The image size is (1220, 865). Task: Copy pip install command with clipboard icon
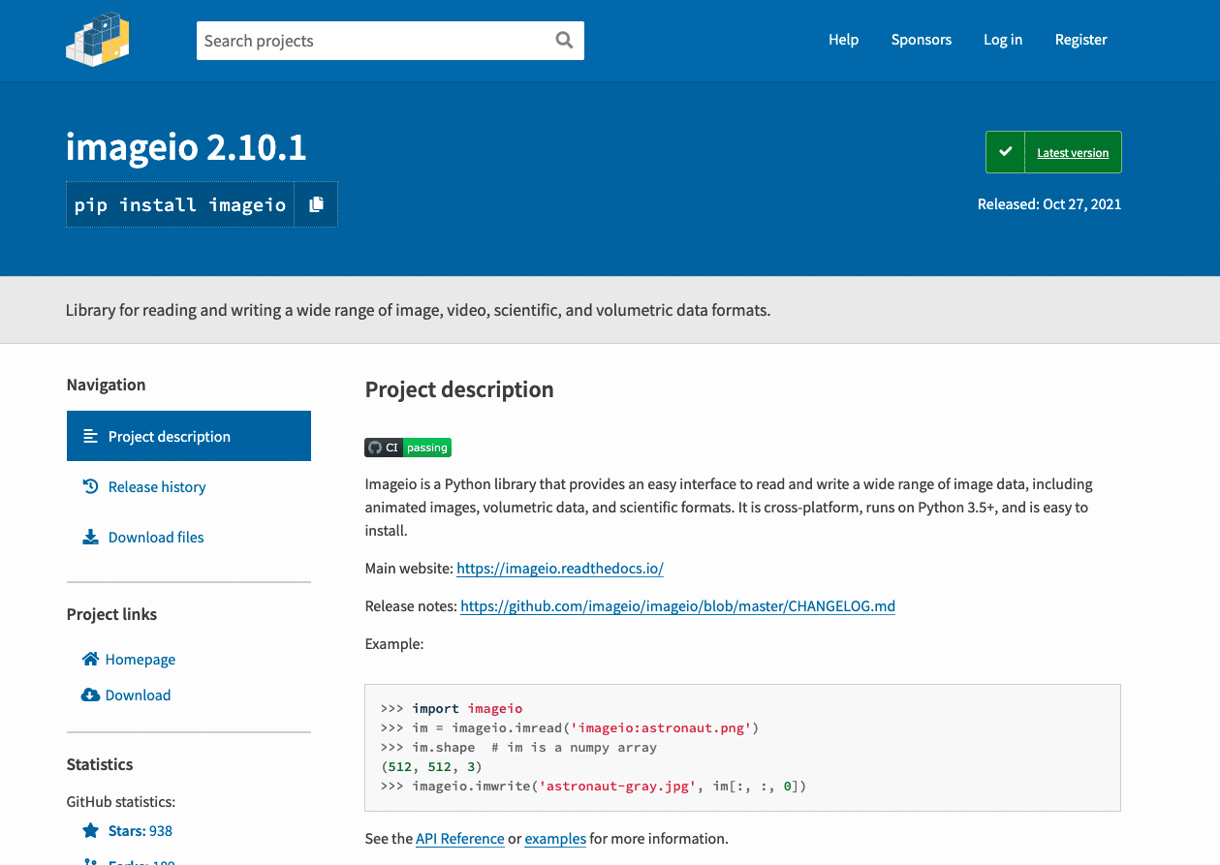click(316, 204)
